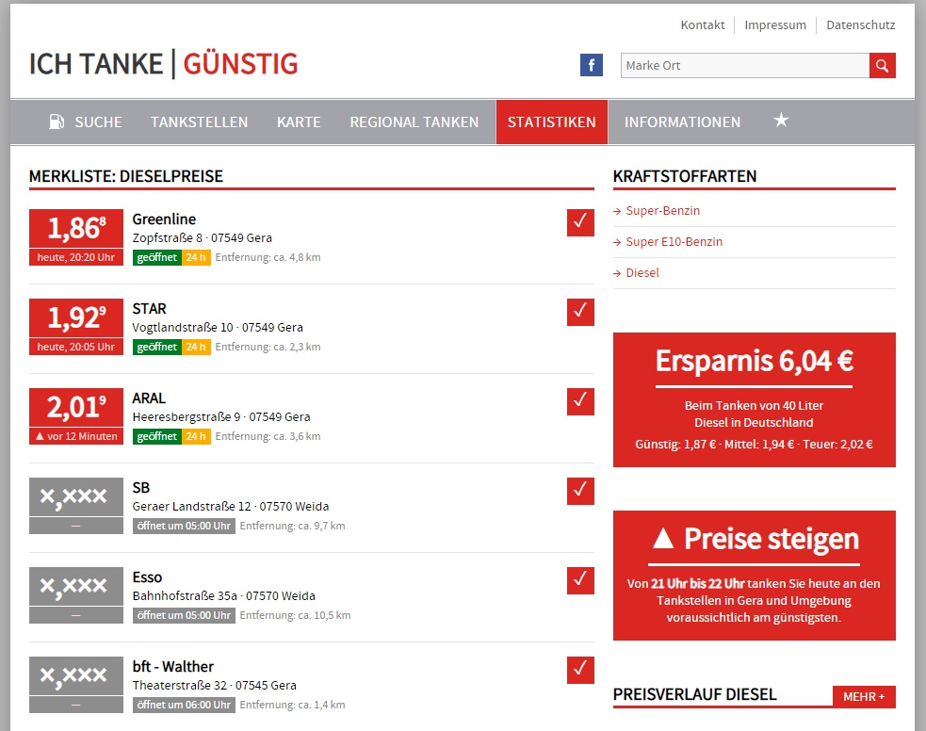Click the PREISVERLAUF DIESEL heading
Image resolution: width=926 pixels, height=731 pixels.
click(x=694, y=694)
